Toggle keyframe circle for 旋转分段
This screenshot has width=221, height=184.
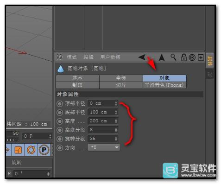pos(60,139)
